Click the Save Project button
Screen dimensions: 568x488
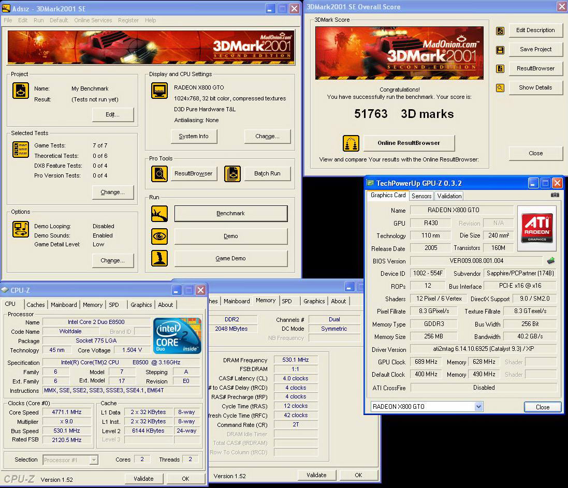coord(536,50)
